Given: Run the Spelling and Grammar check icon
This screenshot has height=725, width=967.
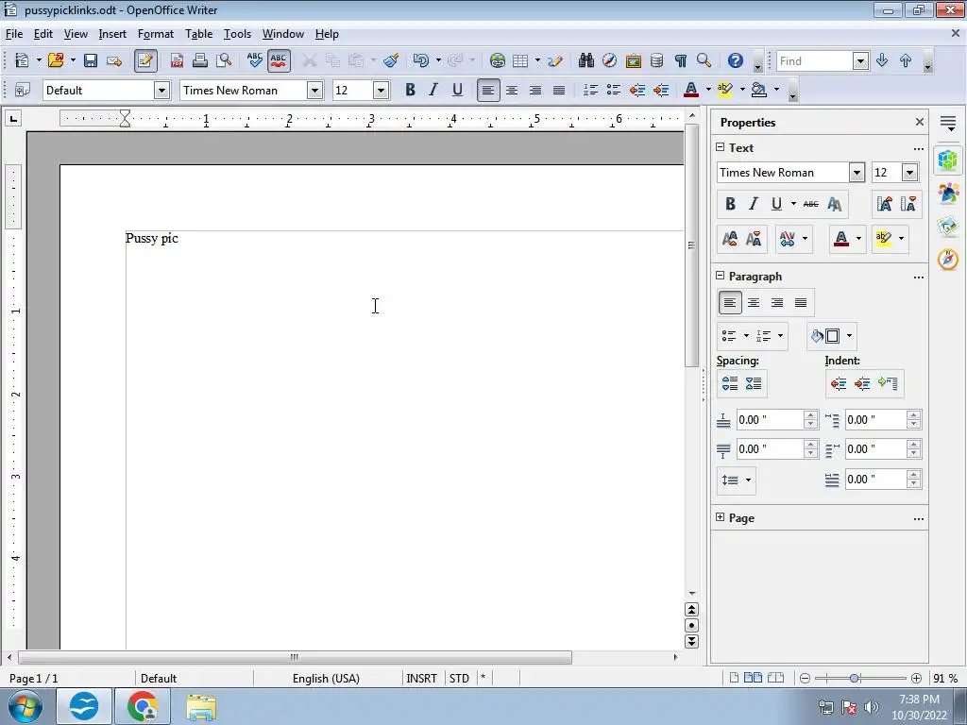Looking at the screenshot, I should (254, 60).
